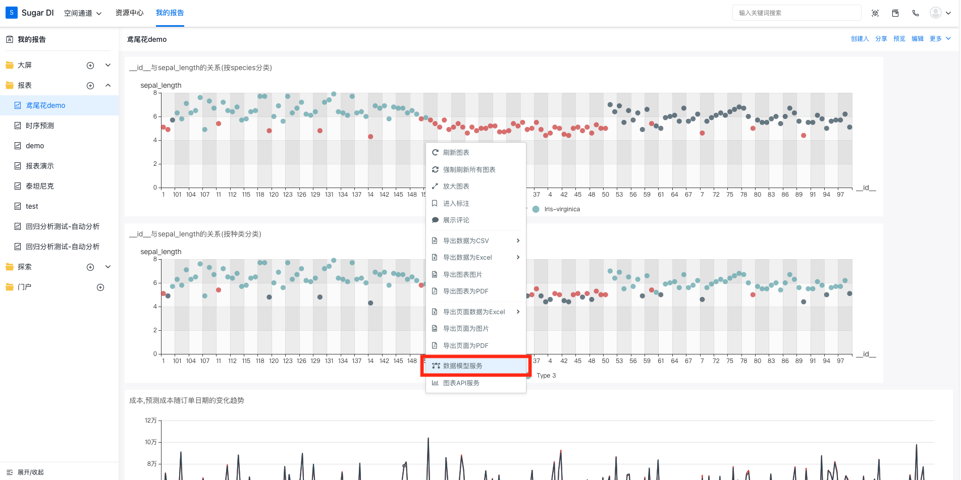Open 时序预测 report in sidebar
This screenshot has height=480, width=961.
point(60,126)
